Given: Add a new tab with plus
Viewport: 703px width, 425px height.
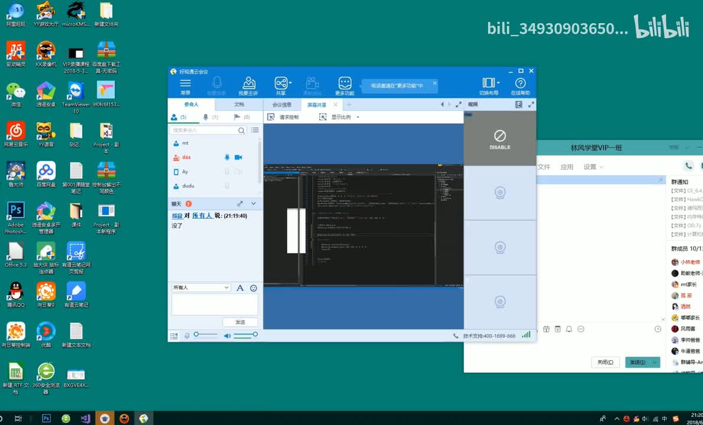Looking at the screenshot, I should coord(349,105).
